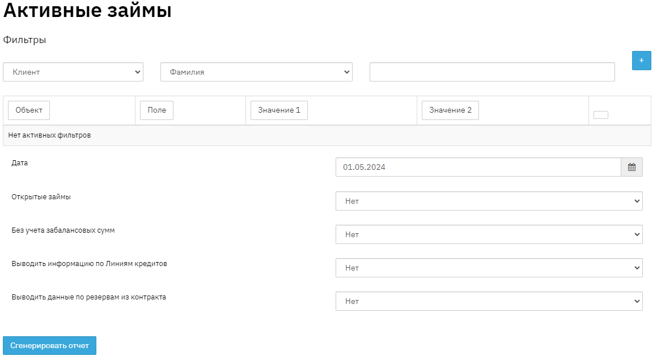Click the Активные займы page heading
661x360 pixels.
(87, 11)
